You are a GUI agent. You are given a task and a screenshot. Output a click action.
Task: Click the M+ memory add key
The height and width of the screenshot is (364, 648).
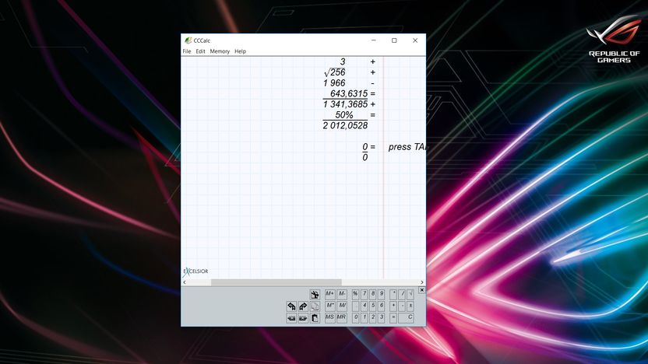pos(330,295)
